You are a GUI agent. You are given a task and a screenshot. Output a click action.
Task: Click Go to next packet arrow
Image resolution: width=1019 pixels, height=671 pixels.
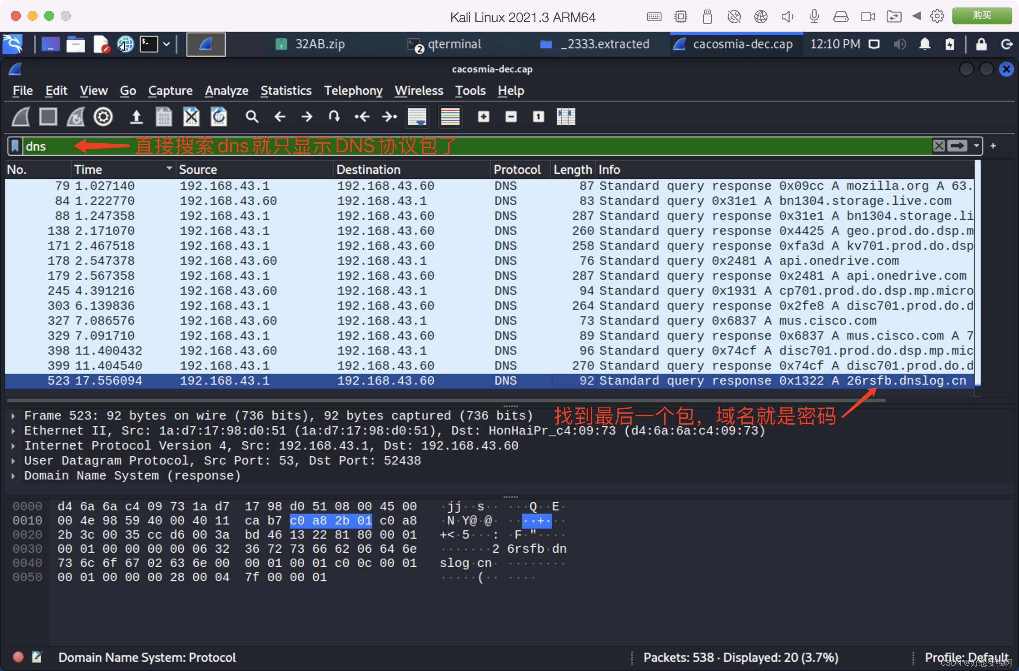306,117
